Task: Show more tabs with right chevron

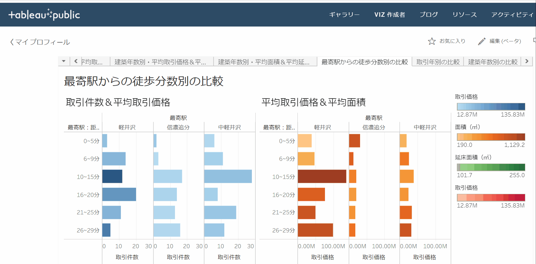Action: click(527, 61)
